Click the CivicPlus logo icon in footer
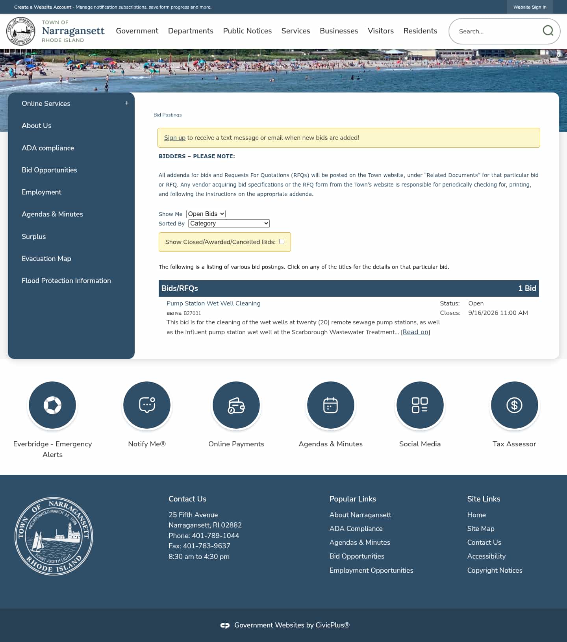This screenshot has width=567, height=642. [225, 625]
